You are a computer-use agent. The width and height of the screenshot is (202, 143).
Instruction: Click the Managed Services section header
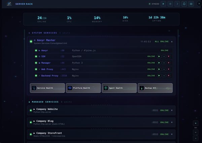(45, 102)
